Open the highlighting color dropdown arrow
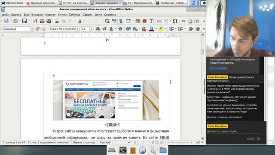 point(165,29)
